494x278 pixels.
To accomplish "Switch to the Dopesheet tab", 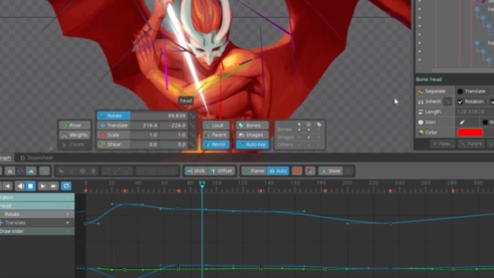I will point(37,158).
